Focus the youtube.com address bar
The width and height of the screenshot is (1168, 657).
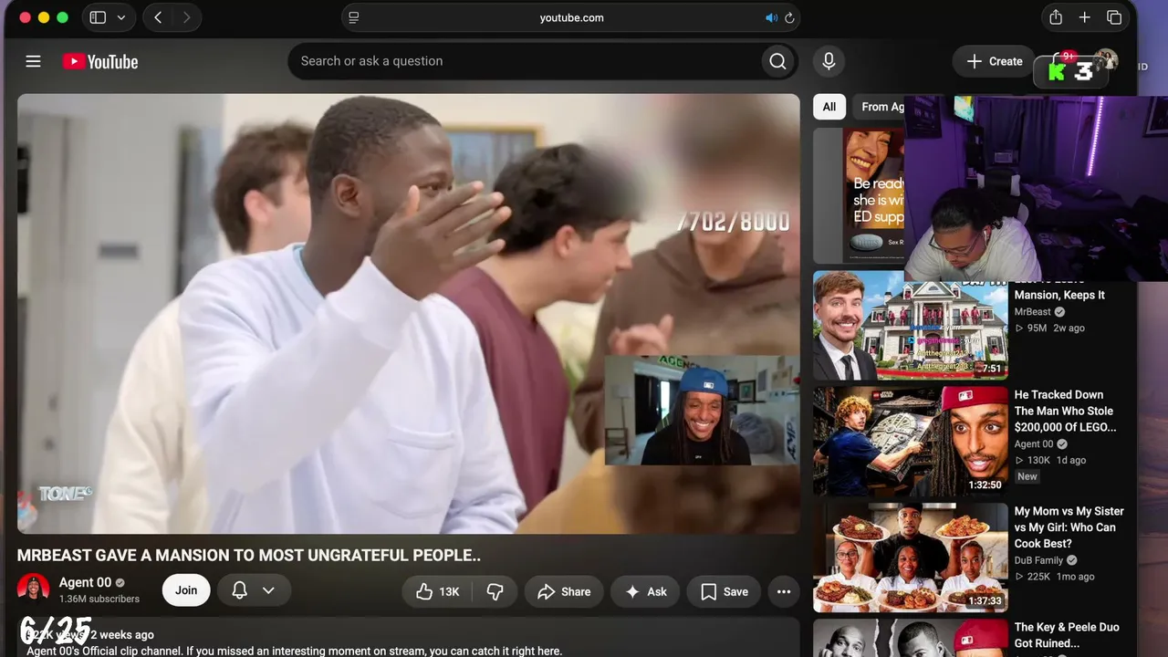[571, 17]
